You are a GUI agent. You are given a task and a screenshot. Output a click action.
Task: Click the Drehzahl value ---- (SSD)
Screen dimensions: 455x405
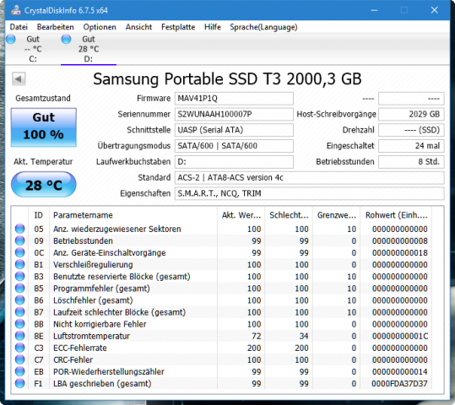pos(411,130)
